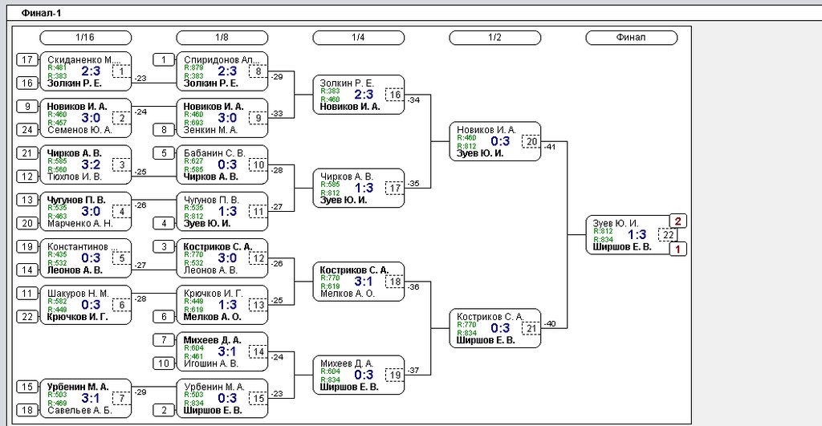Click the 1/16 round header
Image resolution: width=822 pixels, height=426 pixels.
[85, 38]
